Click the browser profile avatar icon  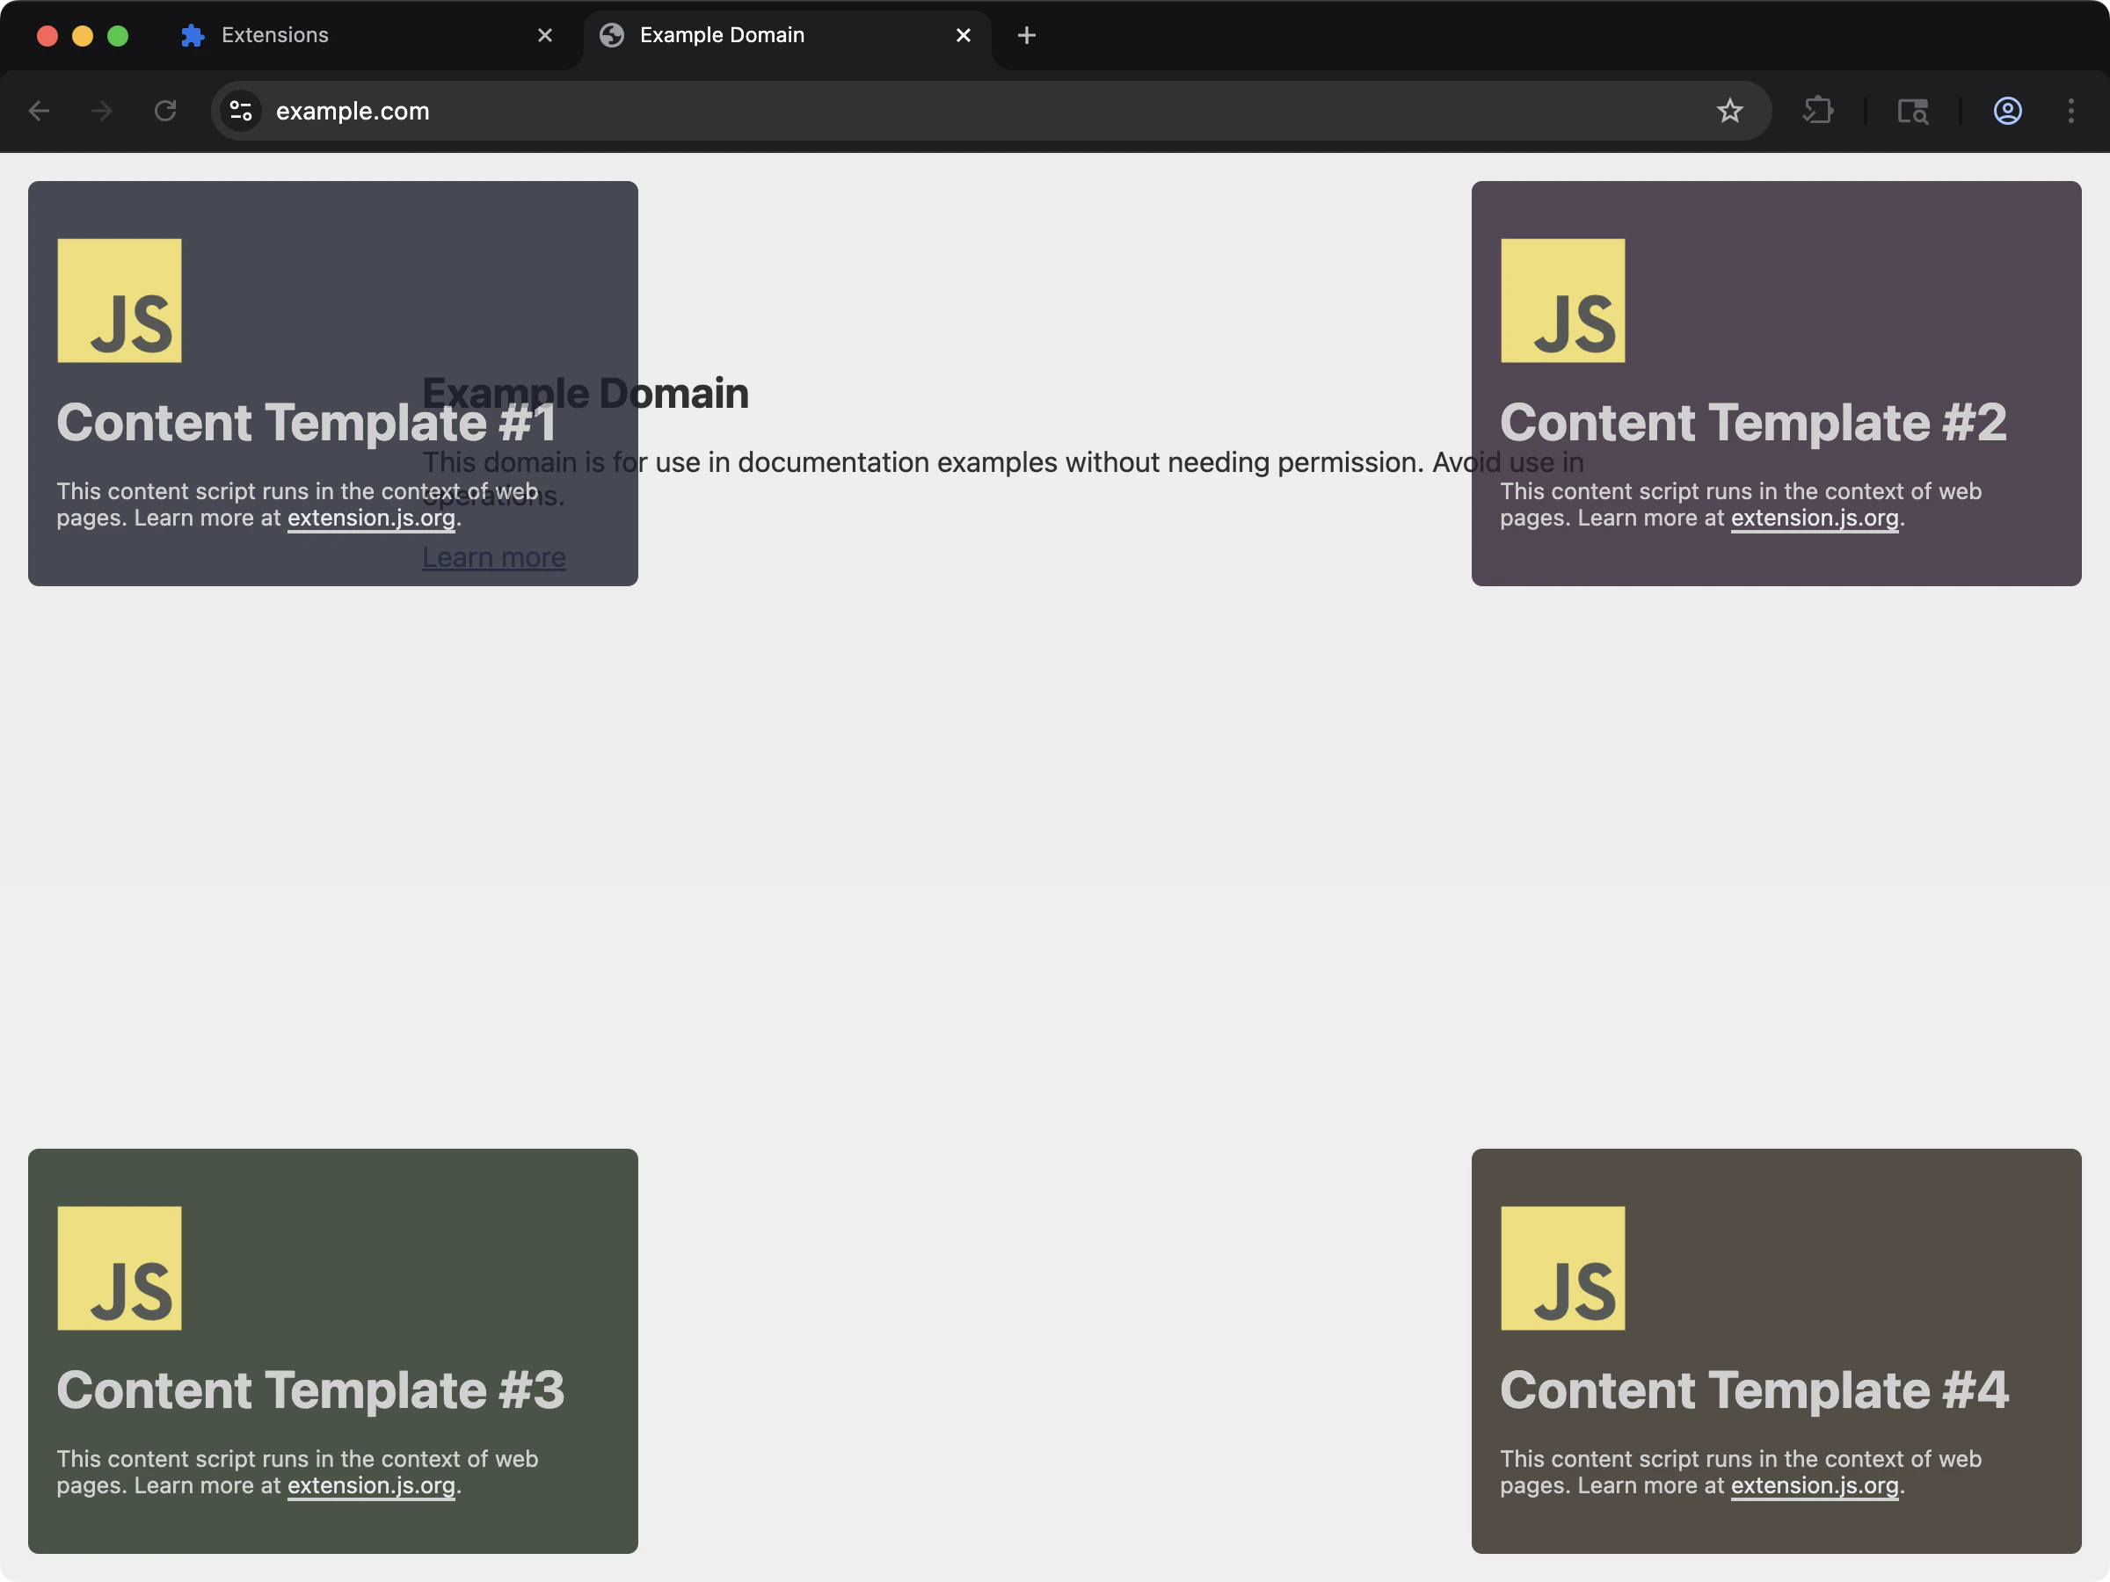[x=2007, y=111]
